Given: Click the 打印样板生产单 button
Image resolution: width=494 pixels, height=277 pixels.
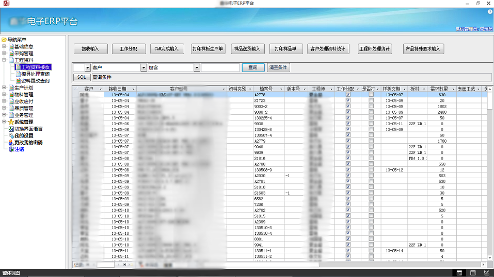Looking at the screenshot, I should (208, 49).
